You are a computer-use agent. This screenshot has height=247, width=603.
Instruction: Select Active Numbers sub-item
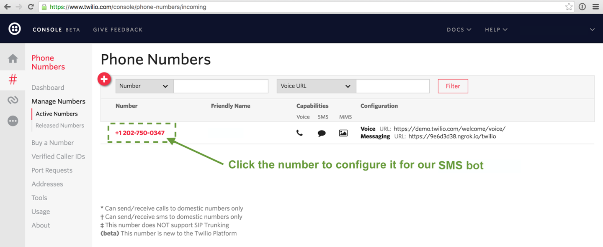coord(57,113)
